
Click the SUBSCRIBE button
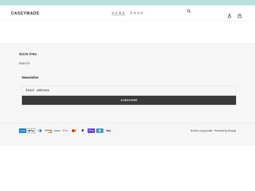click(129, 100)
